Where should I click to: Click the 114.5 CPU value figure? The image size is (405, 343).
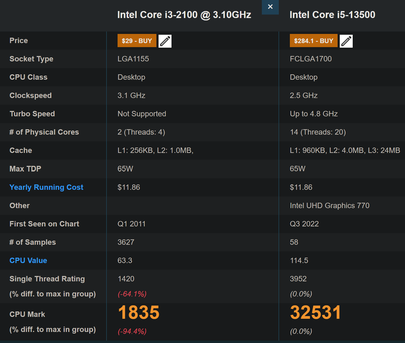coord(299,260)
